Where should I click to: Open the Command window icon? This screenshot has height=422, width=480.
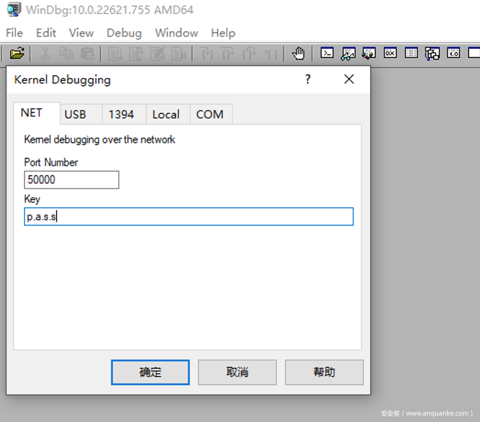pos(327,53)
